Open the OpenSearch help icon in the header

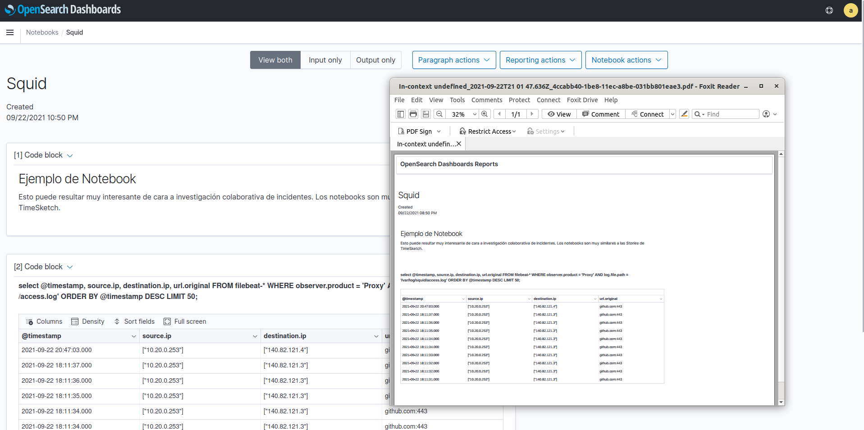coord(829,10)
